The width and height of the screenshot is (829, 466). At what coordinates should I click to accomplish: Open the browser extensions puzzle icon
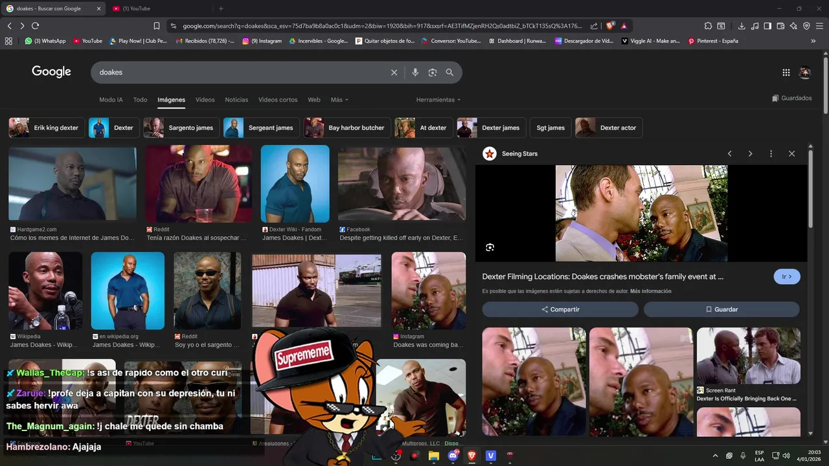point(709,26)
